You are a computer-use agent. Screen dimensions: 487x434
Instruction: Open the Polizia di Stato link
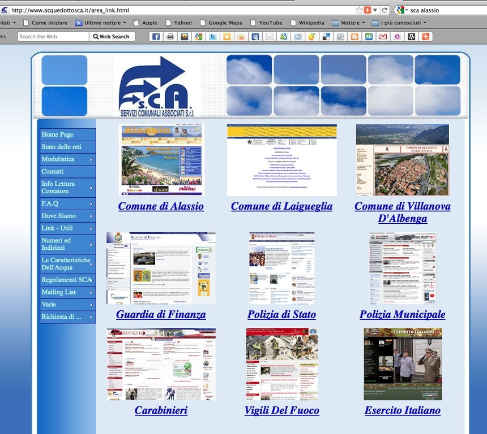(281, 315)
